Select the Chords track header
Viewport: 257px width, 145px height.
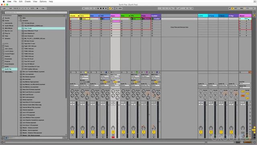[75, 16]
